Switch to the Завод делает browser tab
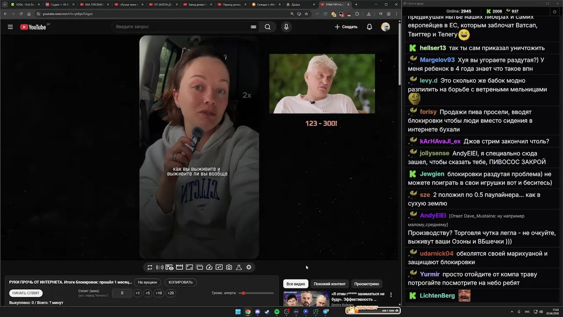This screenshot has height=317, width=563. [x=197, y=4]
